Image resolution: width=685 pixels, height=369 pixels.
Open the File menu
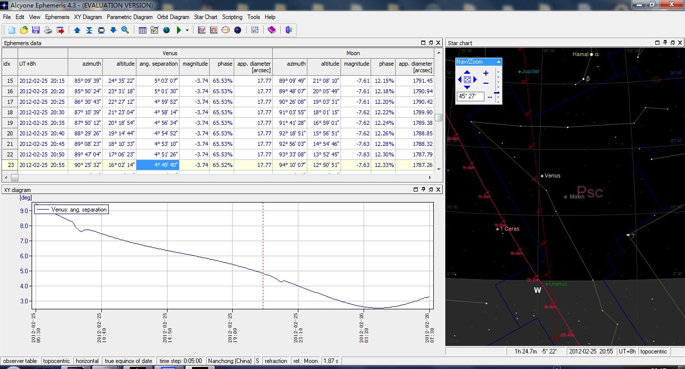tap(7, 17)
